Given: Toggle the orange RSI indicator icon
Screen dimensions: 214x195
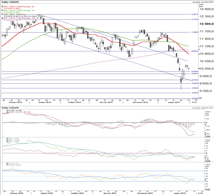Looking at the screenshot, I should point(7,163).
